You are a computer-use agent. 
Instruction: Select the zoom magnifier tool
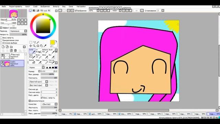tap(34, 46)
